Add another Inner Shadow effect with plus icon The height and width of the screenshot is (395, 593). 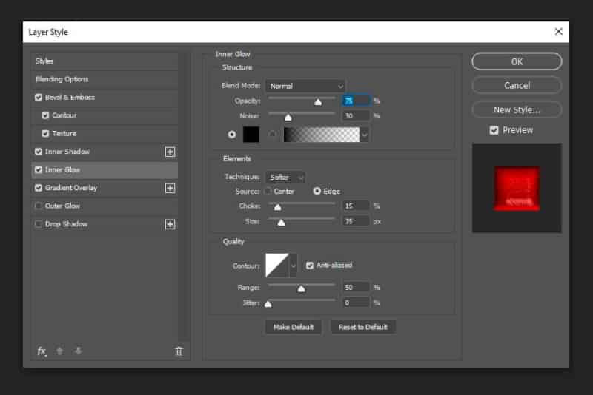[170, 152]
